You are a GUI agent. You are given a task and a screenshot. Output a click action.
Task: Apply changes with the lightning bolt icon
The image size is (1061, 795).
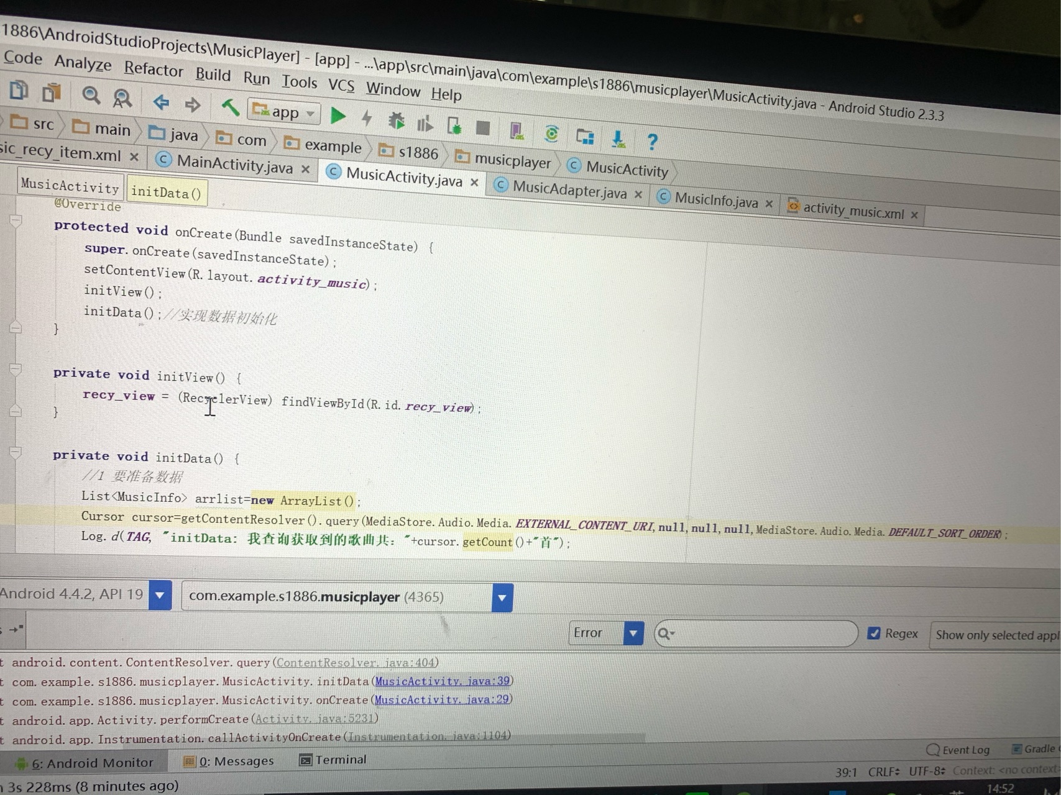pos(367,117)
